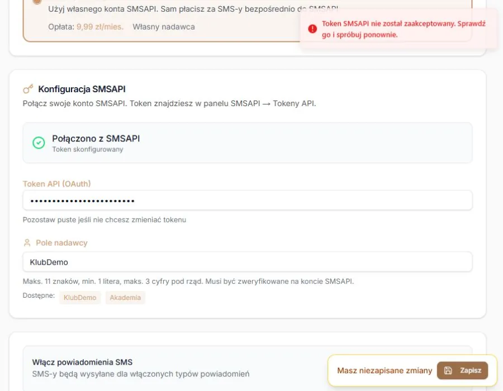This screenshot has width=503, height=391.
Task: Click the "Maks. 11 znaków" sender rules text
Action: point(188,282)
